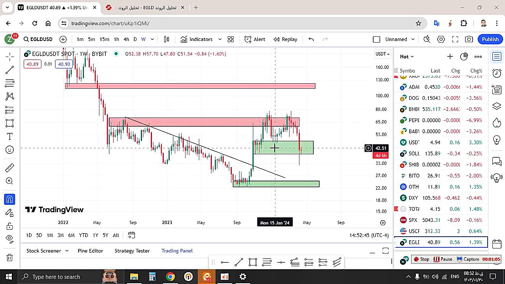Image resolution: width=505 pixels, height=284 pixels.
Task: Open quick search magnifier icon
Action: pos(426,39)
